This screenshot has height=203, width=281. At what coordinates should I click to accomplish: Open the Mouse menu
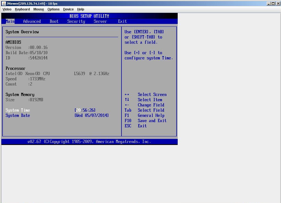pyautogui.click(x=39, y=9)
